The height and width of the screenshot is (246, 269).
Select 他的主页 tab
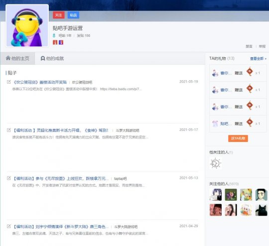[x=17, y=58]
